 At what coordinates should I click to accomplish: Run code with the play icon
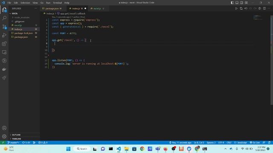click(x=236, y=8)
